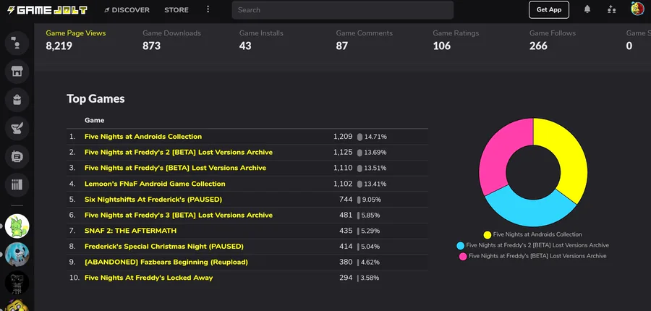Viewport: 651px width, 311px height.
Task: Open the notifications bell
Action: 587,9
